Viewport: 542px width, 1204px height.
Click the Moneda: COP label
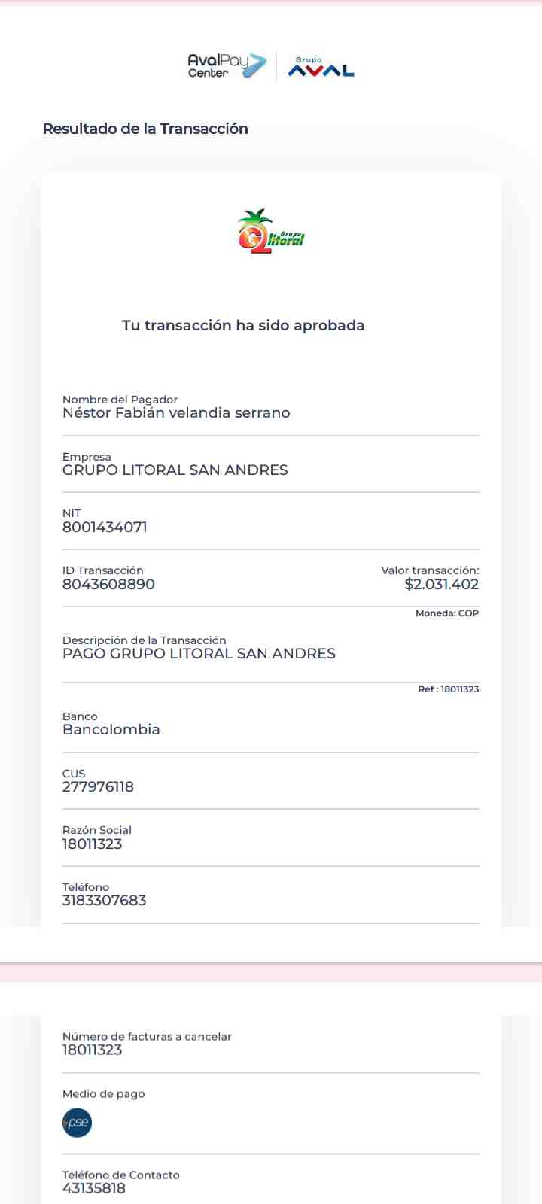click(x=447, y=613)
